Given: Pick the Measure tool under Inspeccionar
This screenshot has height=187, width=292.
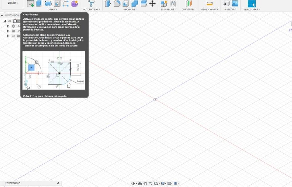Looking at the screenshot, I should tap(209, 3).
